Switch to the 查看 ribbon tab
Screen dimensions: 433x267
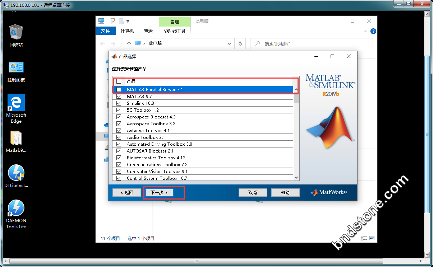coord(148,31)
